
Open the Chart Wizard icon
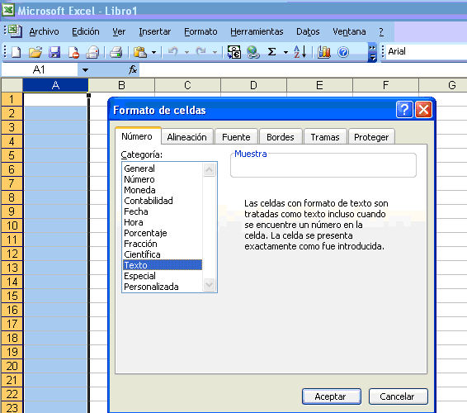pyautogui.click(x=324, y=52)
